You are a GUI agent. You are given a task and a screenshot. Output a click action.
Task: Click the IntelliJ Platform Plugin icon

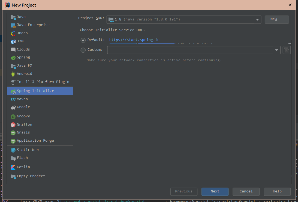13,82
